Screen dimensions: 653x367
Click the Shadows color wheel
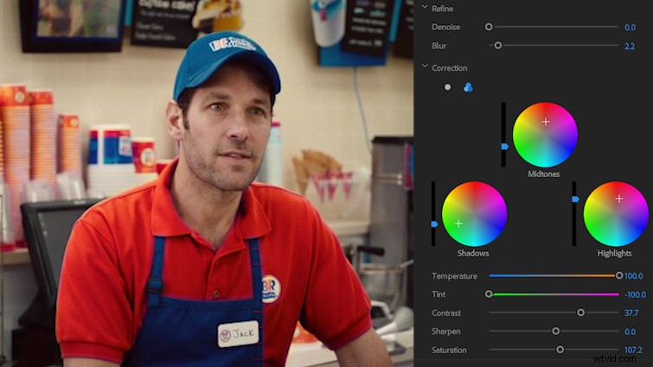click(x=474, y=213)
